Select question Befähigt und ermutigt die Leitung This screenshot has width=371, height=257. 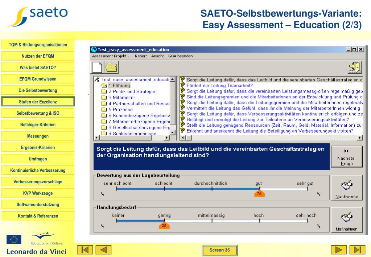click(x=268, y=119)
